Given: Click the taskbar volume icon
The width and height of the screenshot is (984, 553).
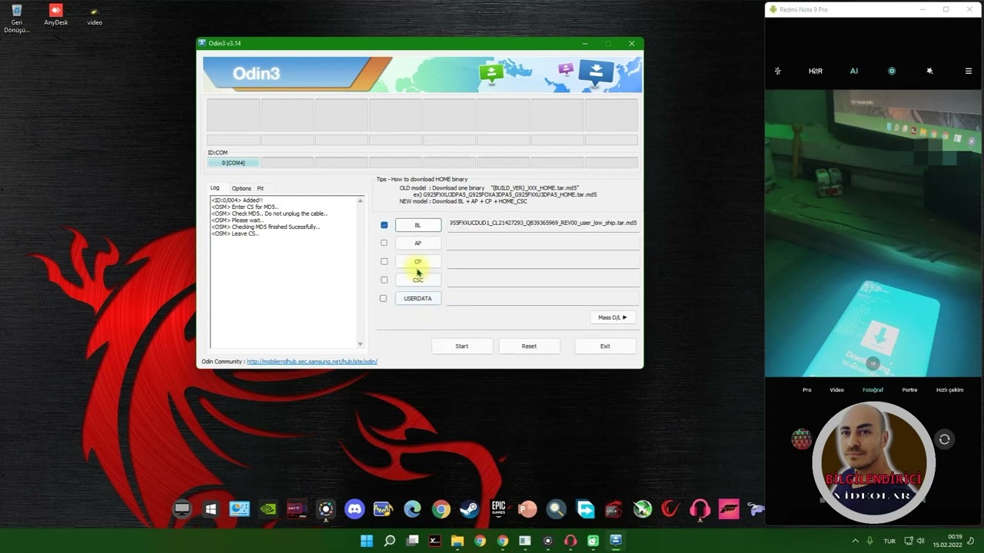Looking at the screenshot, I should coord(921,541).
